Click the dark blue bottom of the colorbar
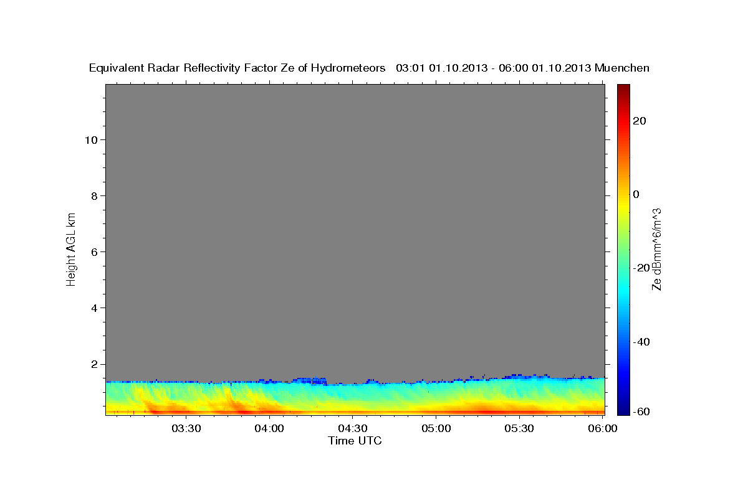The image size is (748, 498). click(623, 410)
